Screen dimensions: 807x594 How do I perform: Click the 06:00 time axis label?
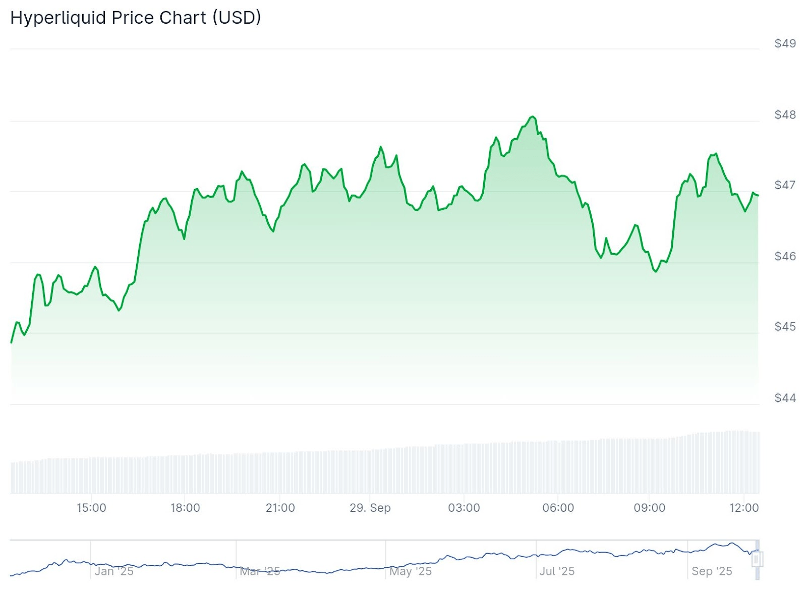(x=558, y=508)
